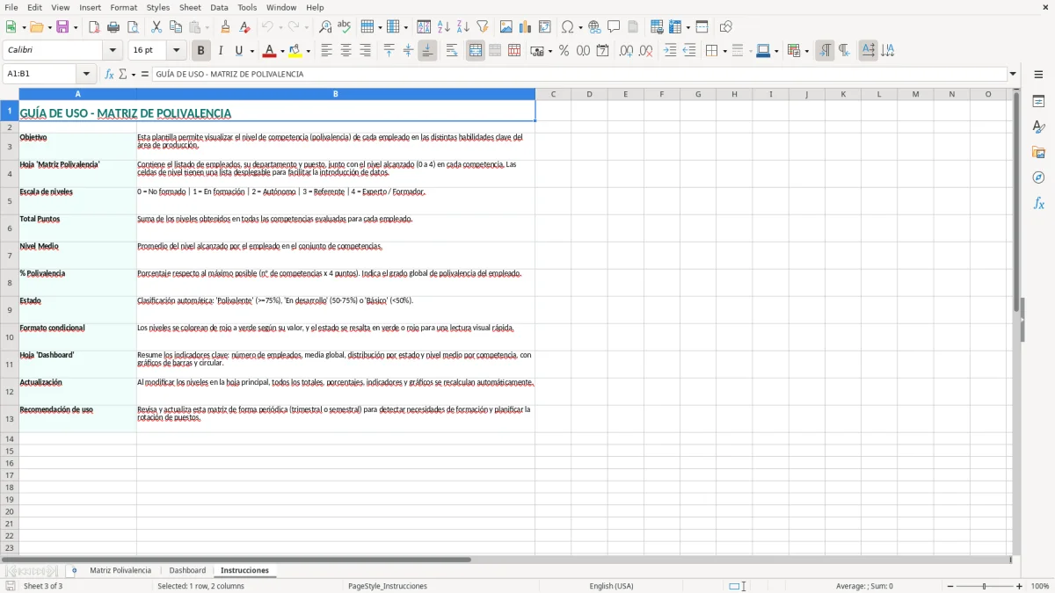Toggle Bold formatting
This screenshot has height=593, width=1055.
pyautogui.click(x=201, y=51)
